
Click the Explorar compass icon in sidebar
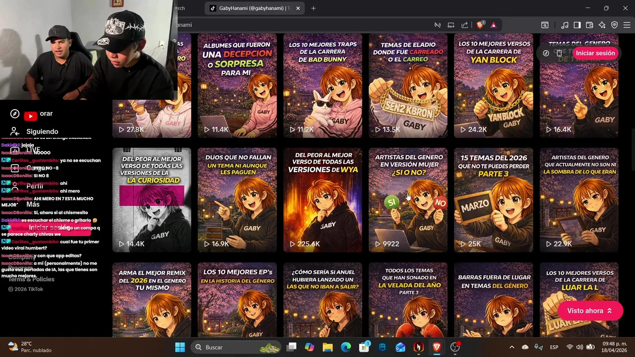point(15,114)
